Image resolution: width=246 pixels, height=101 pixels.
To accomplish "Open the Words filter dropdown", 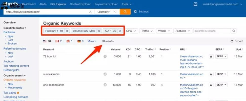I will (x=164, y=31).
